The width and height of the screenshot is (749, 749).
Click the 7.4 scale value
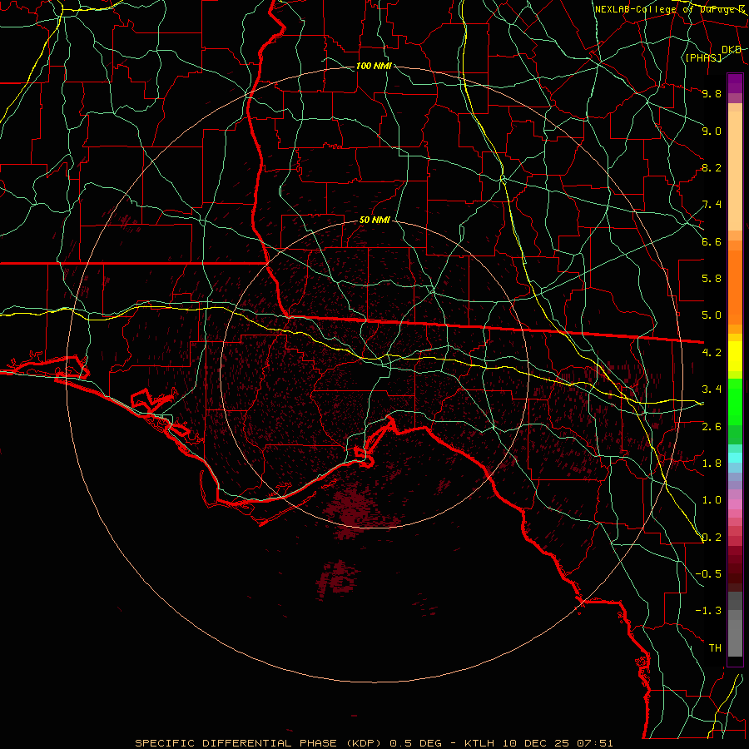point(712,205)
